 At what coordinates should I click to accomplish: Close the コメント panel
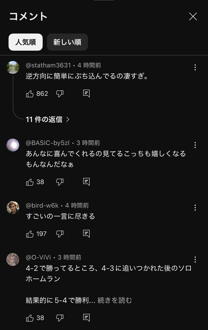(x=193, y=16)
